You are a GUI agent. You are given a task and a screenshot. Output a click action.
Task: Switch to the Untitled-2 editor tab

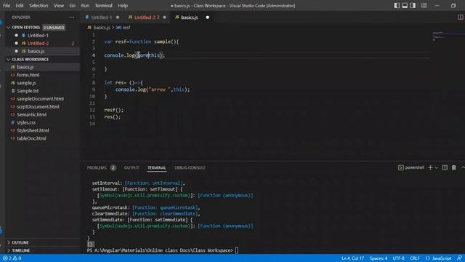point(147,17)
